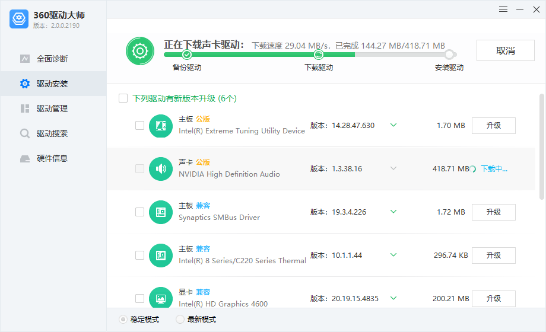
Task: Switch to the 驱动管理 sidebar section
Action: [x=53, y=108]
